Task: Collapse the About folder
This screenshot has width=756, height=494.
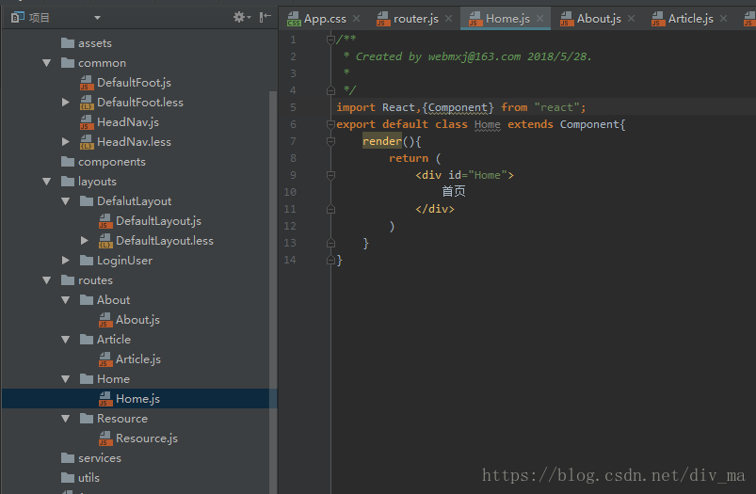Action: pos(66,300)
